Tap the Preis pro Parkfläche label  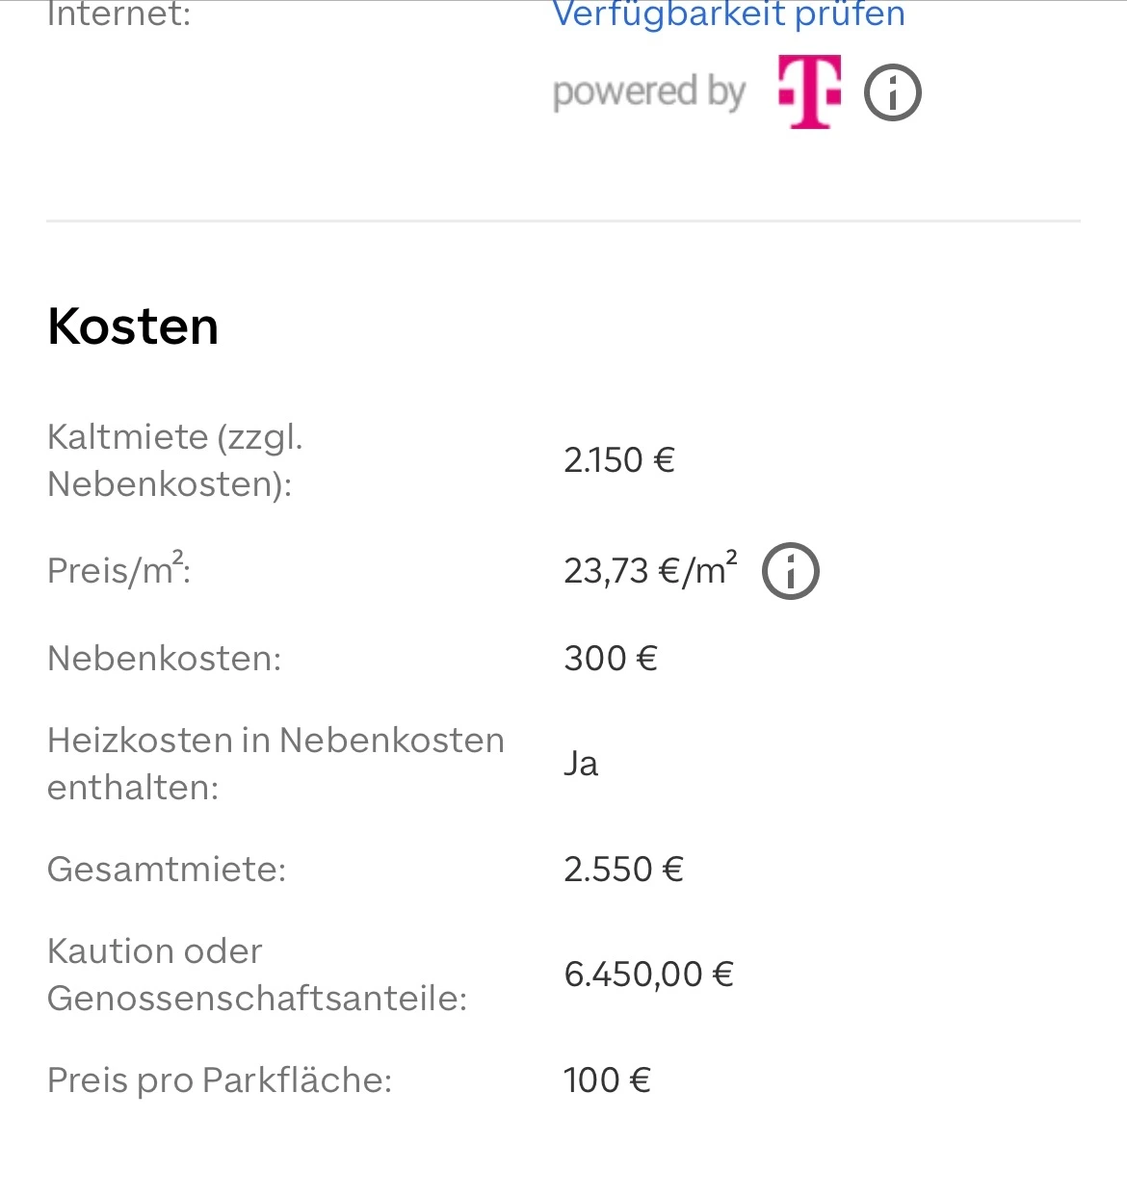(x=220, y=1080)
